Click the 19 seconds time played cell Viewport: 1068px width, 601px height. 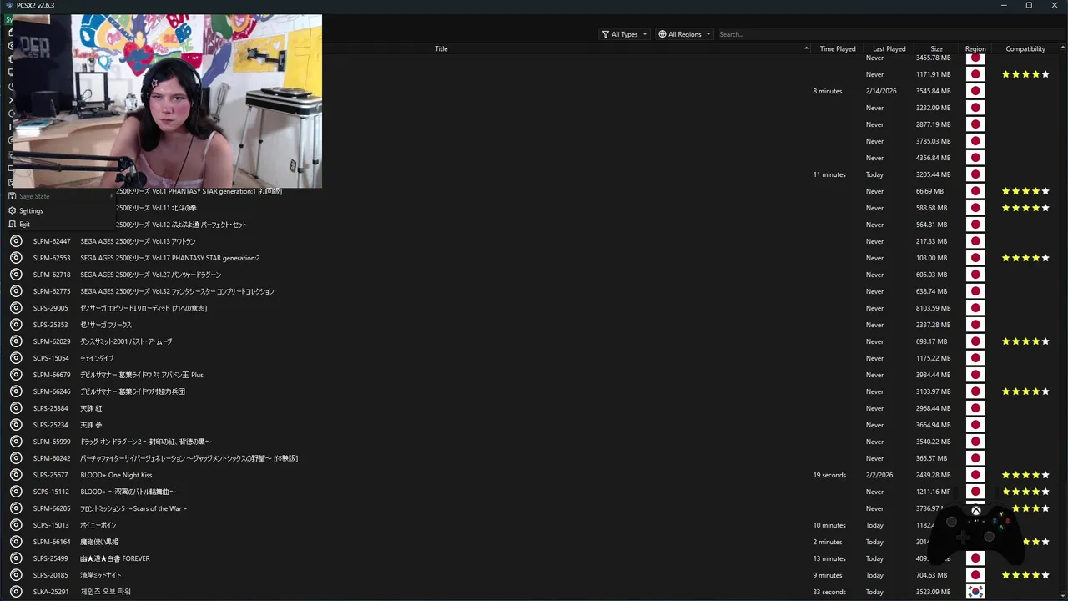tap(829, 475)
